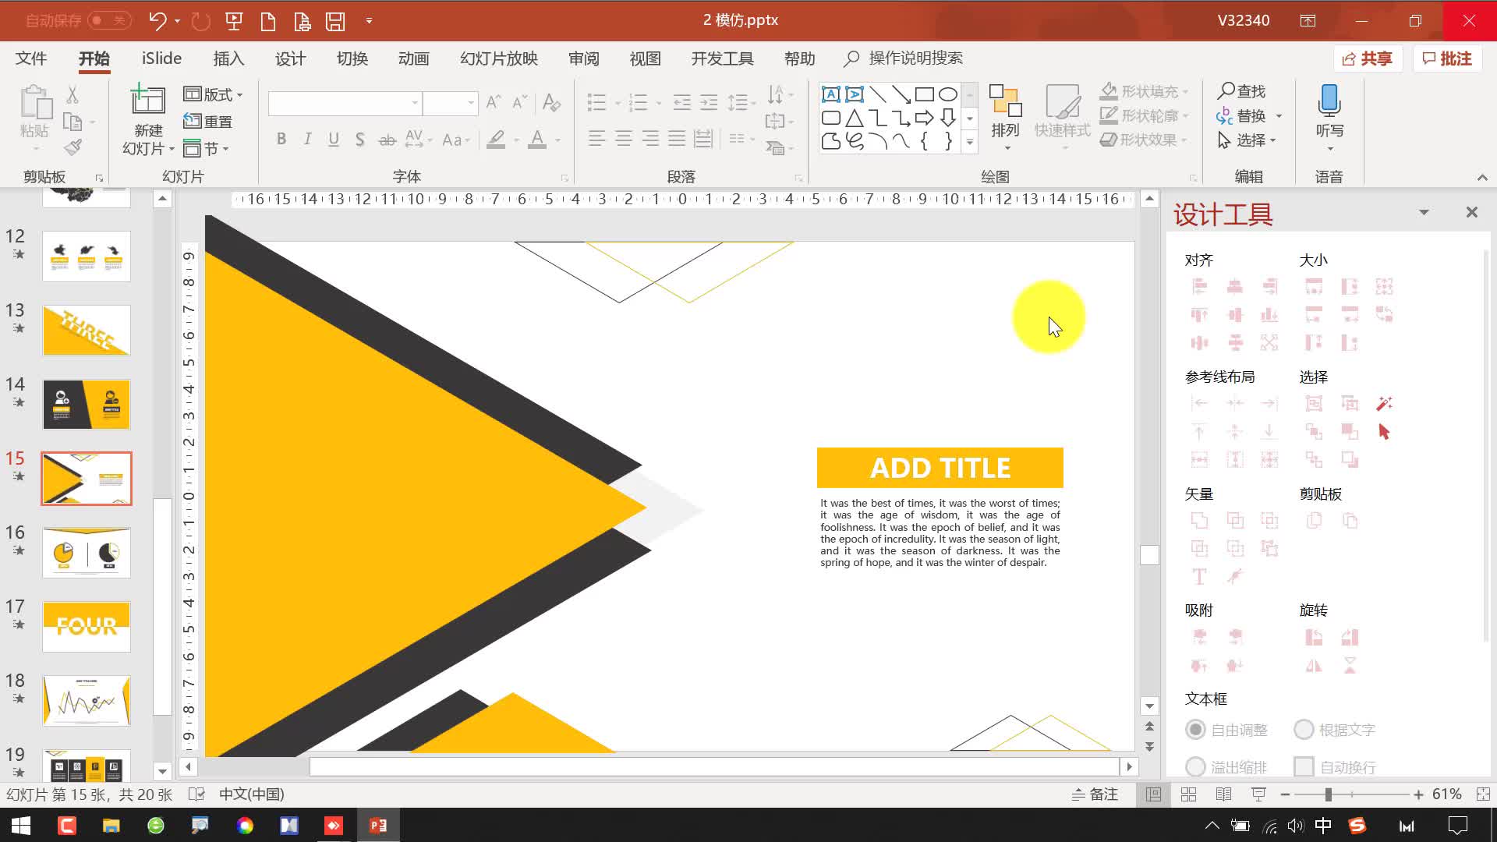Viewport: 1497px width, 842px height.
Task: Apply Italic formatting button
Action: (x=308, y=140)
